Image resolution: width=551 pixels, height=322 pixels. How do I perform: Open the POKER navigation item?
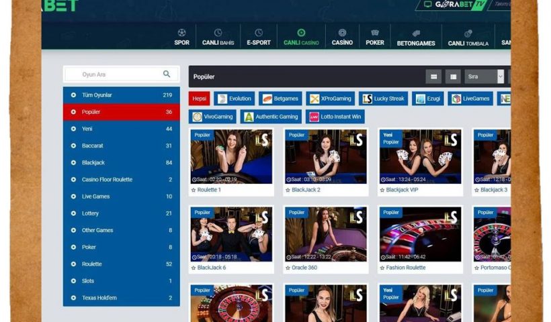[x=374, y=37]
